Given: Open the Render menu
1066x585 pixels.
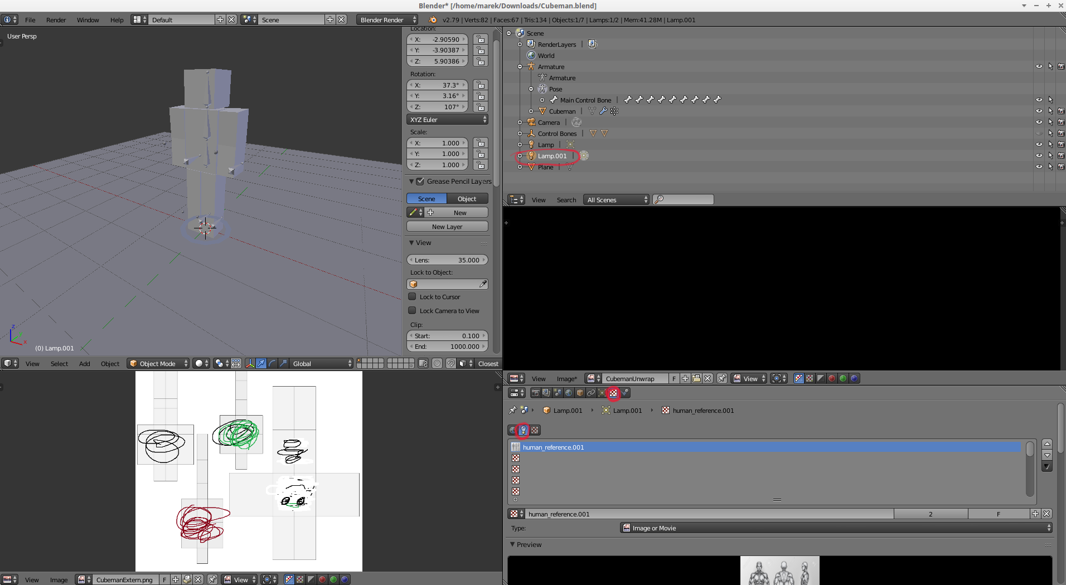Looking at the screenshot, I should point(56,19).
